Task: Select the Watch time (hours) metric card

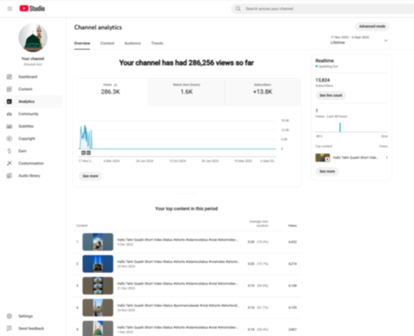Action: [186, 89]
